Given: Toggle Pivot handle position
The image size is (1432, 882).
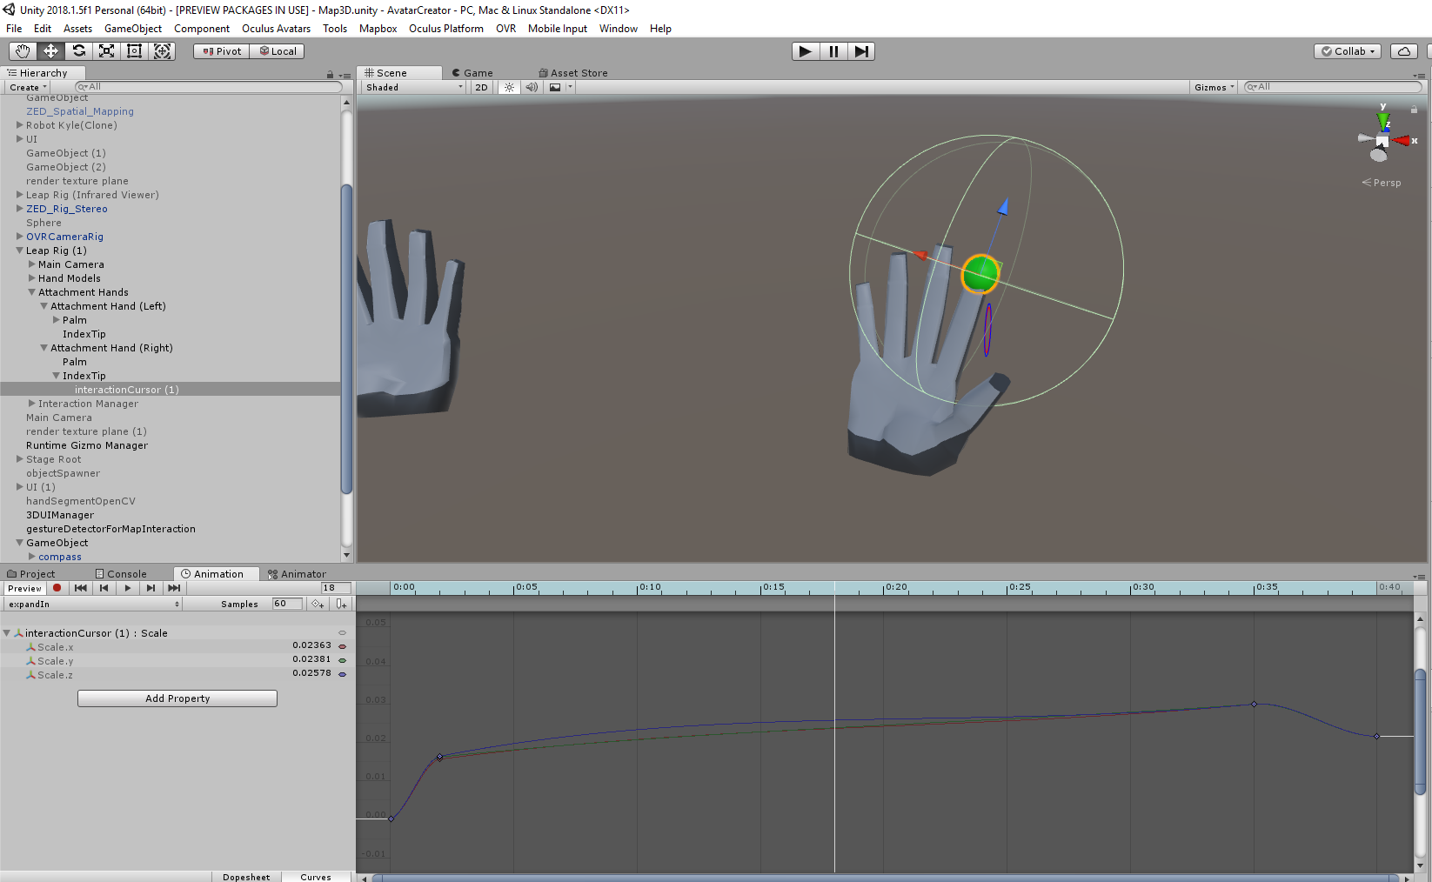Looking at the screenshot, I should (x=222, y=51).
